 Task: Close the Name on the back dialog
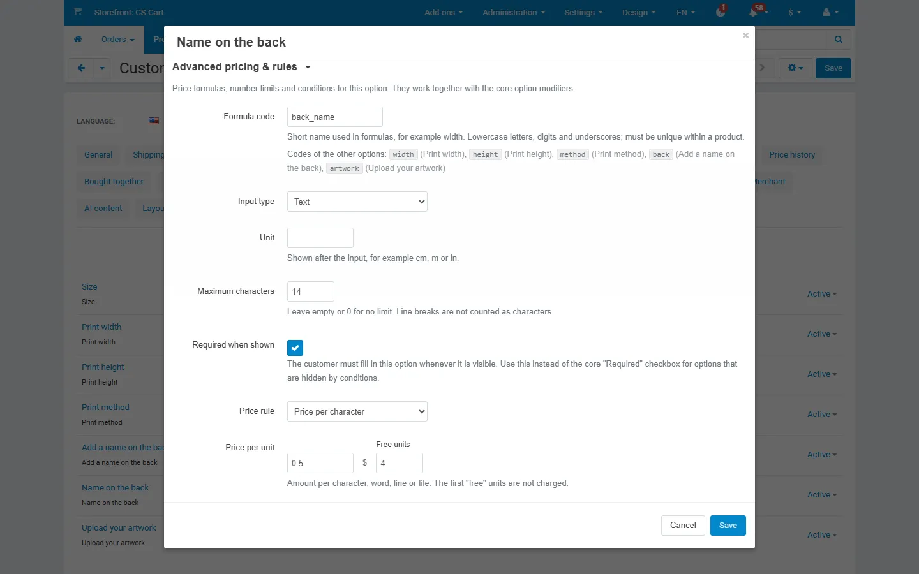[x=745, y=36]
